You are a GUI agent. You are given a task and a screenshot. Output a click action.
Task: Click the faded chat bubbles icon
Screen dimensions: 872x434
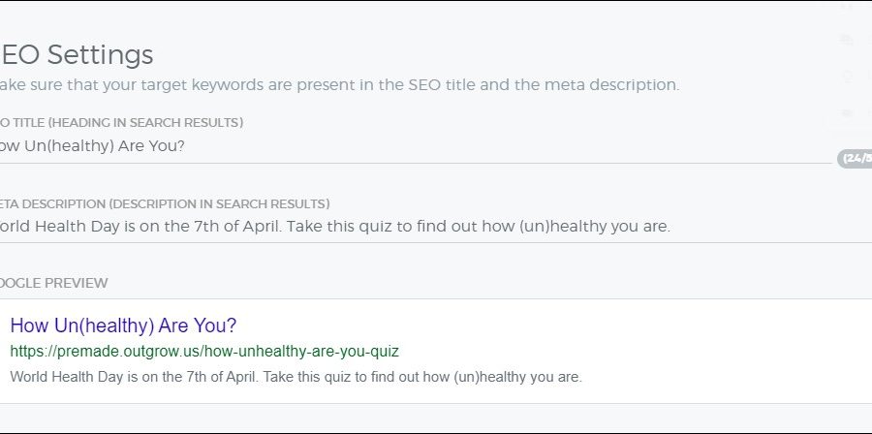(847, 41)
